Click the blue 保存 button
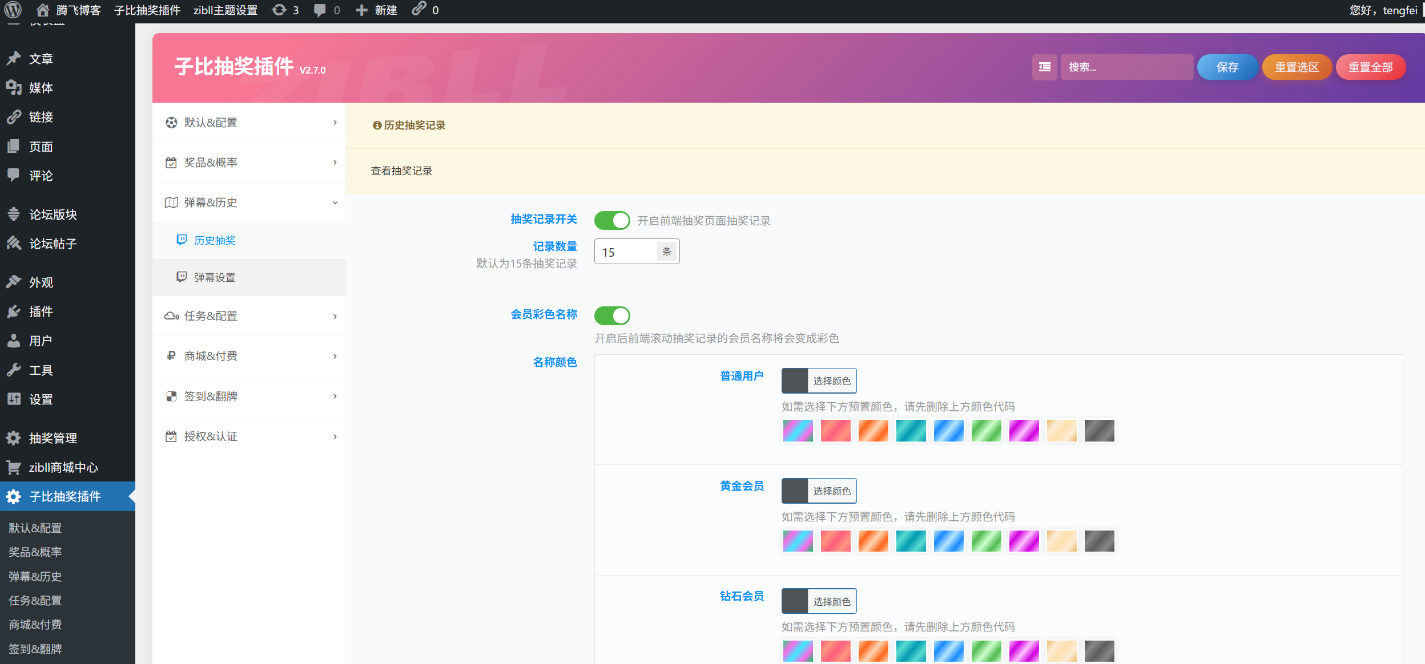Viewport: 1425px width, 664px height. (x=1227, y=67)
